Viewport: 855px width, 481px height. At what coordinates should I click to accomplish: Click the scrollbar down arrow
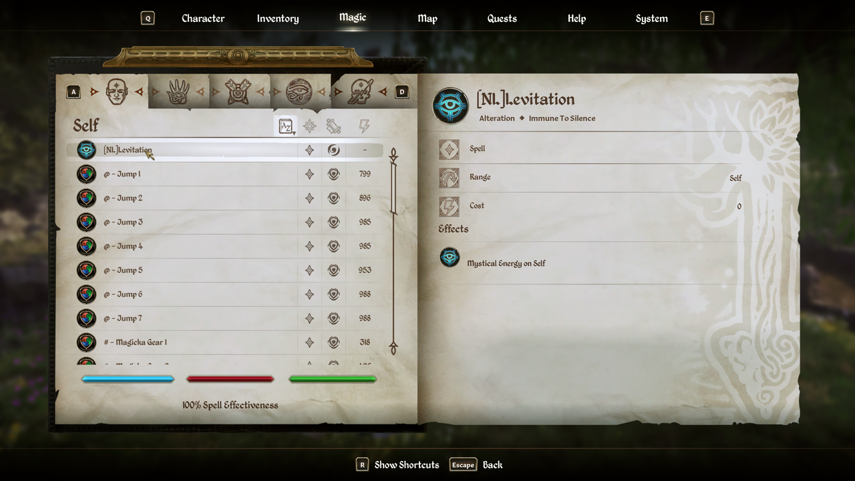tap(393, 348)
